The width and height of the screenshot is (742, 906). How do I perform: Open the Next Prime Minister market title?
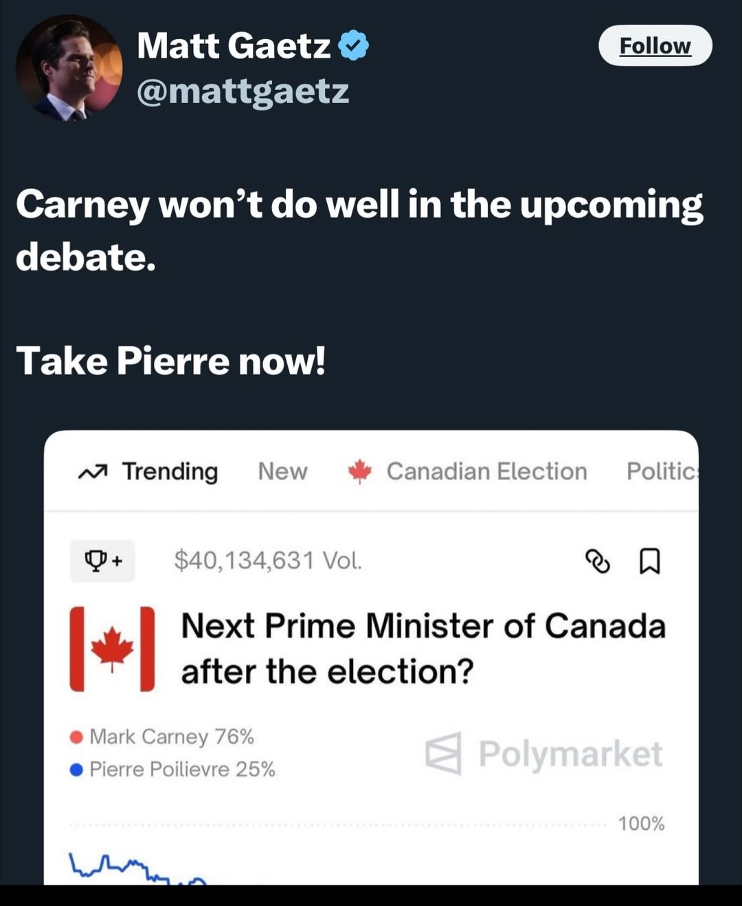[423, 648]
